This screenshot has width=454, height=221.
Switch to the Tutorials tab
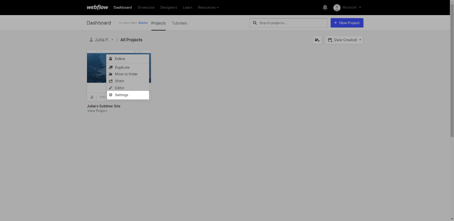click(179, 23)
